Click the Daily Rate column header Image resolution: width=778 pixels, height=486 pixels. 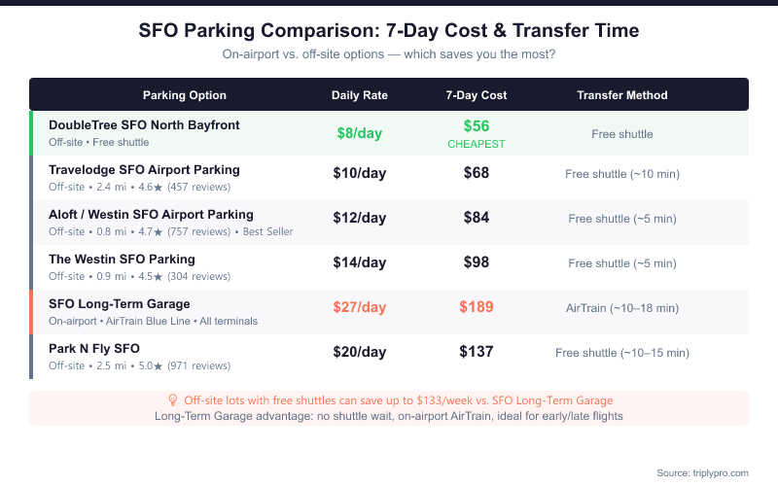[360, 95]
